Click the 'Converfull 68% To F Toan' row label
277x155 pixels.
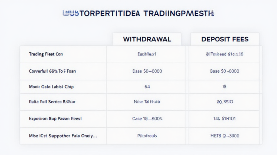(52, 71)
